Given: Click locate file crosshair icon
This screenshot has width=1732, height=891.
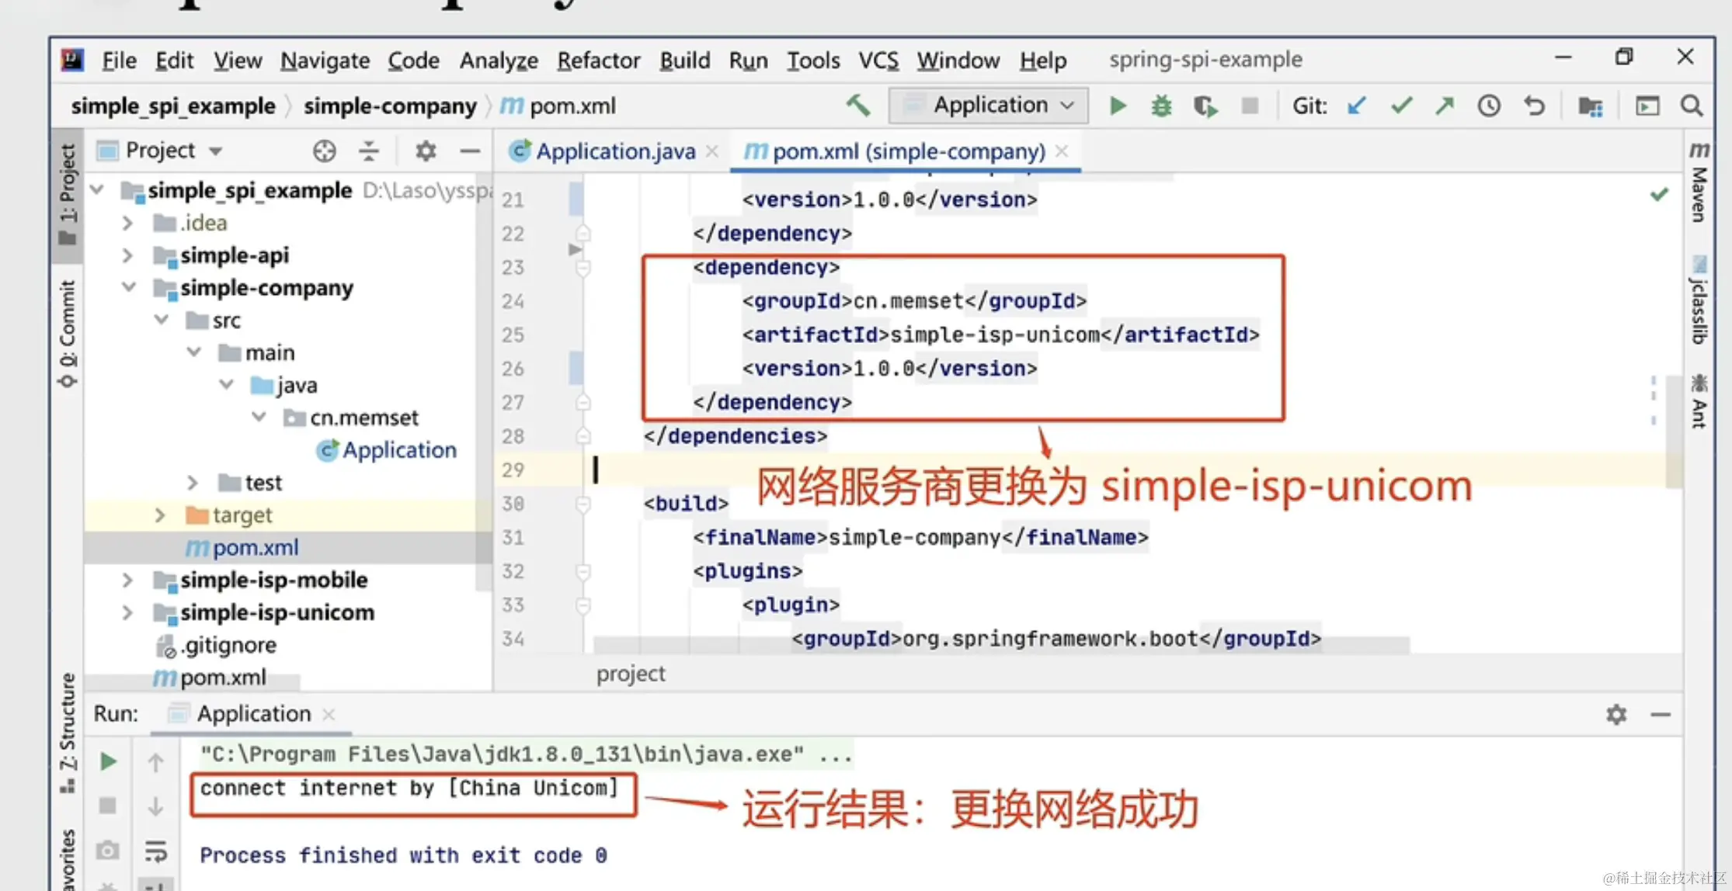Looking at the screenshot, I should [324, 151].
